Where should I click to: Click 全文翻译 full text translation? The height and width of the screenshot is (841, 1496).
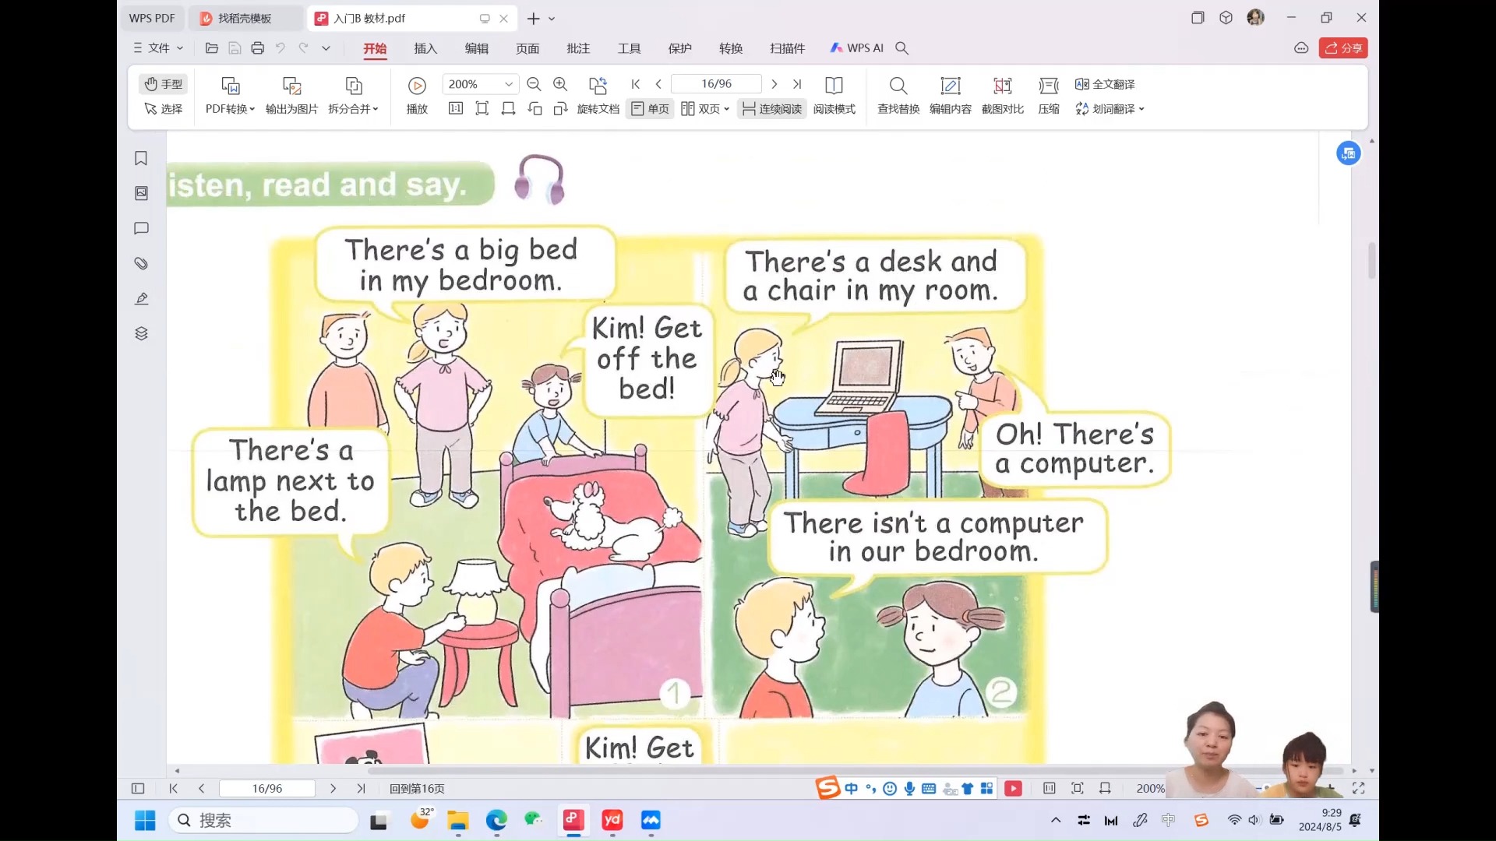click(x=1105, y=84)
